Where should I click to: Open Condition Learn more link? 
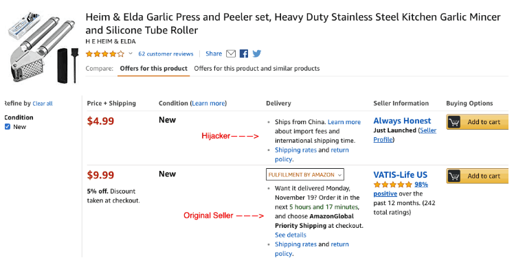(x=208, y=104)
